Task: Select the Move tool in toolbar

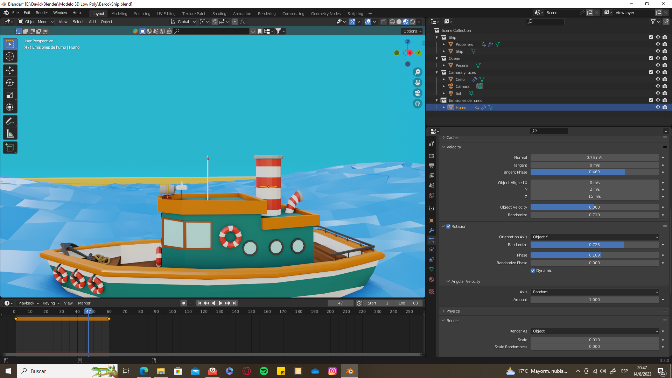Action: 10,70
